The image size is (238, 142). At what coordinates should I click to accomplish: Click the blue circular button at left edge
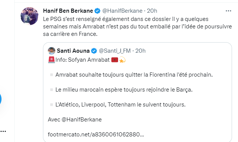click(0, 99)
